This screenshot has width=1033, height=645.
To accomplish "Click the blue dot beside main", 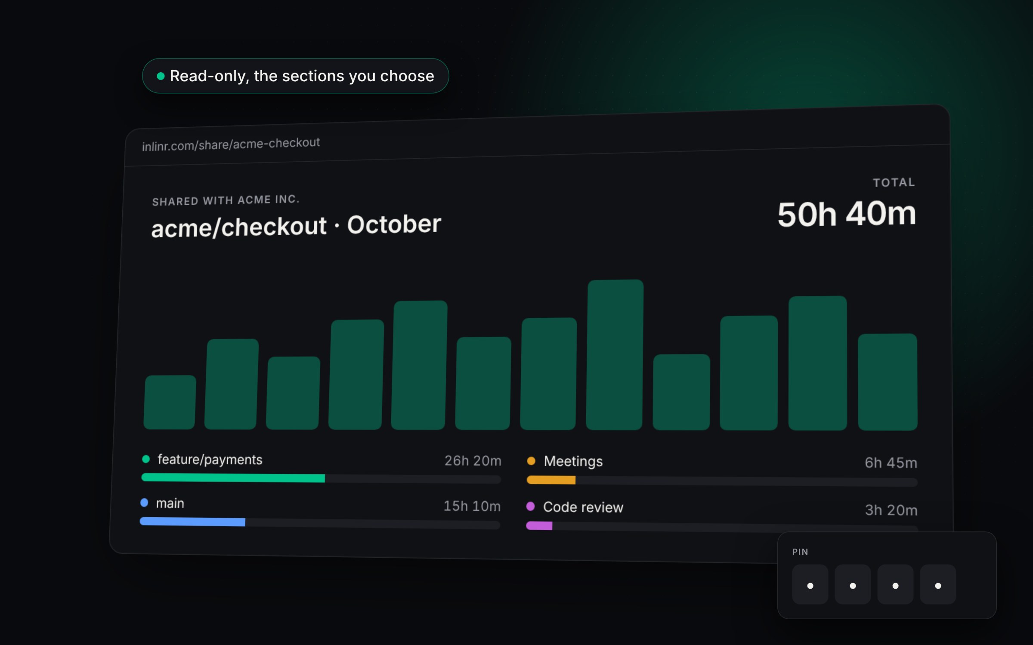I will (x=144, y=502).
